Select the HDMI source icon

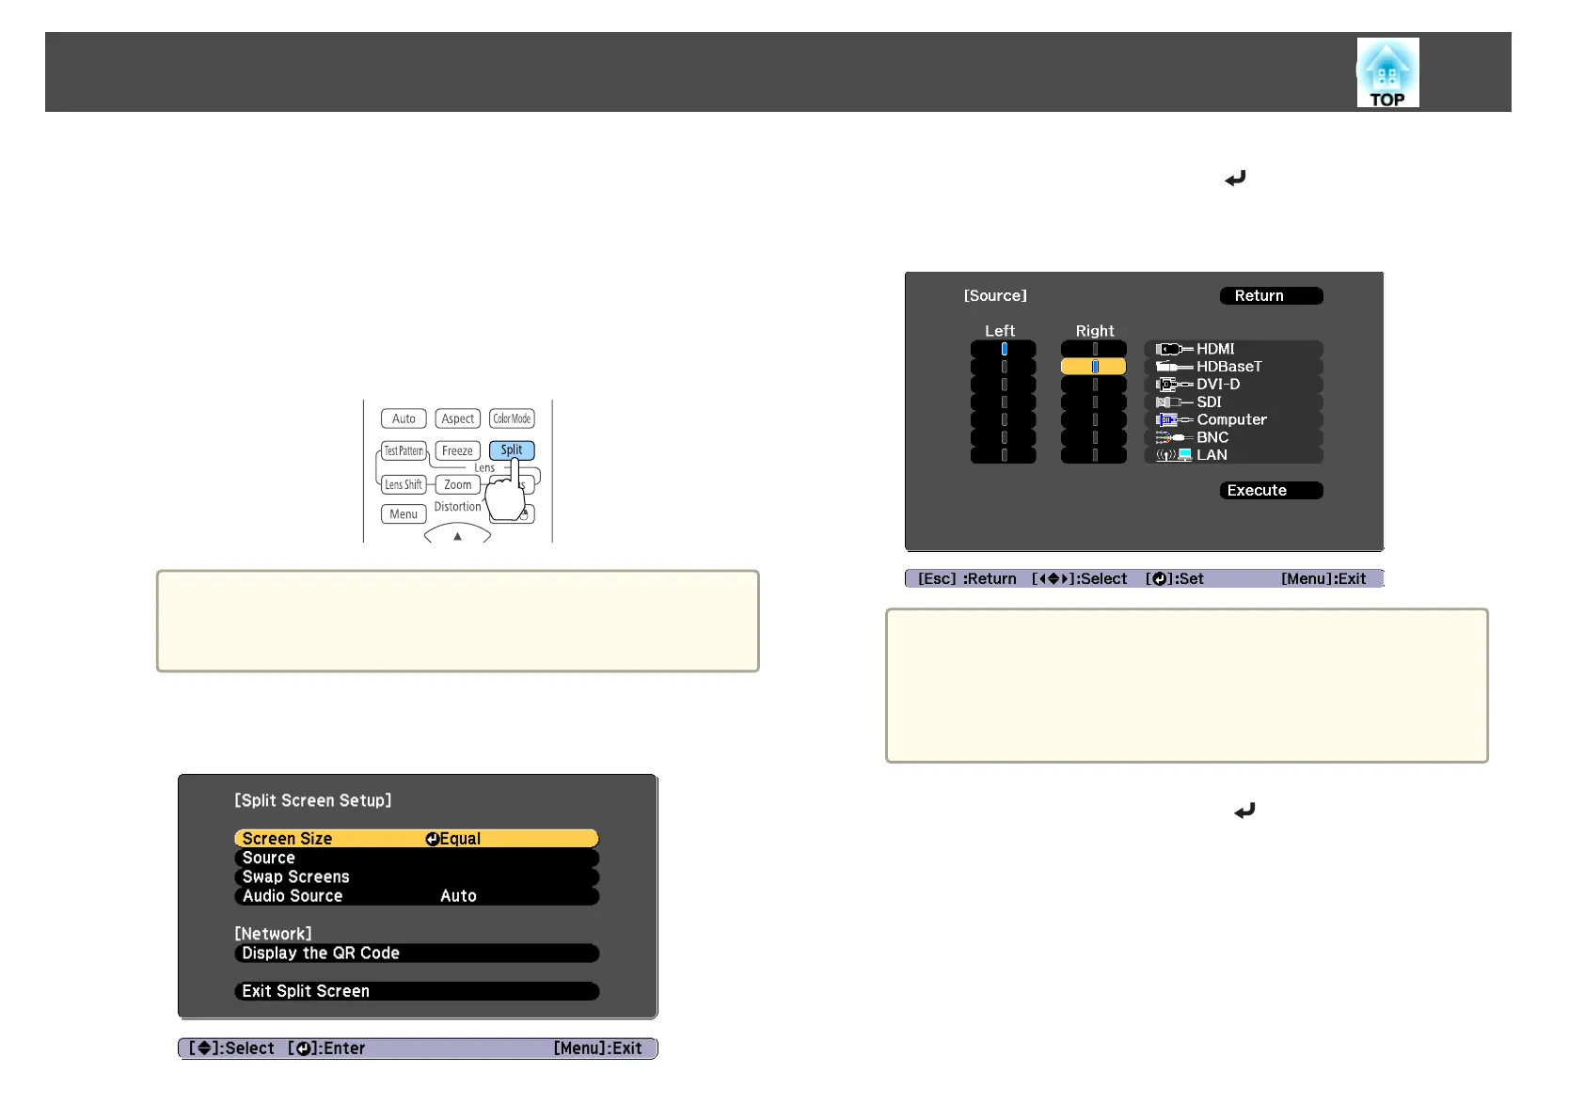point(1173,349)
